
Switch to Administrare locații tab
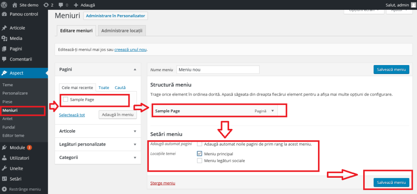tap(122, 31)
